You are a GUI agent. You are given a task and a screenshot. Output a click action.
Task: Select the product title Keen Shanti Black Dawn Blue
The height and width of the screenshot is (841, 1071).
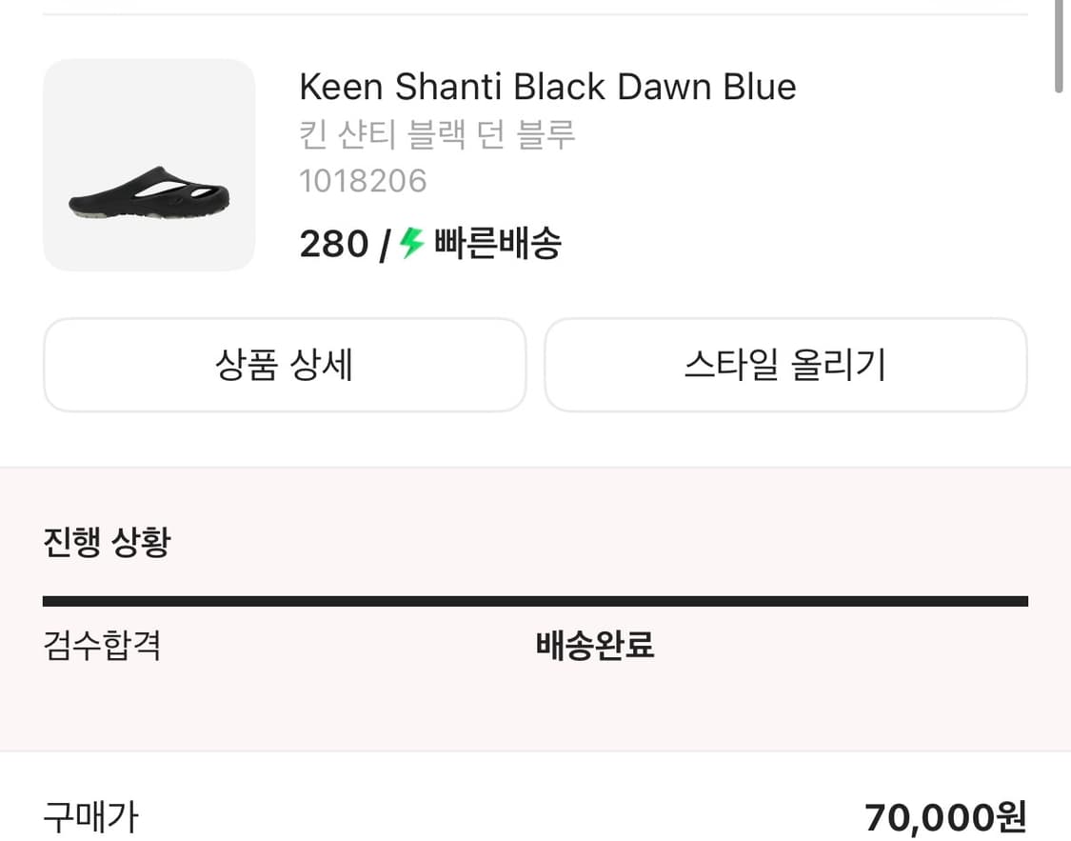(547, 87)
